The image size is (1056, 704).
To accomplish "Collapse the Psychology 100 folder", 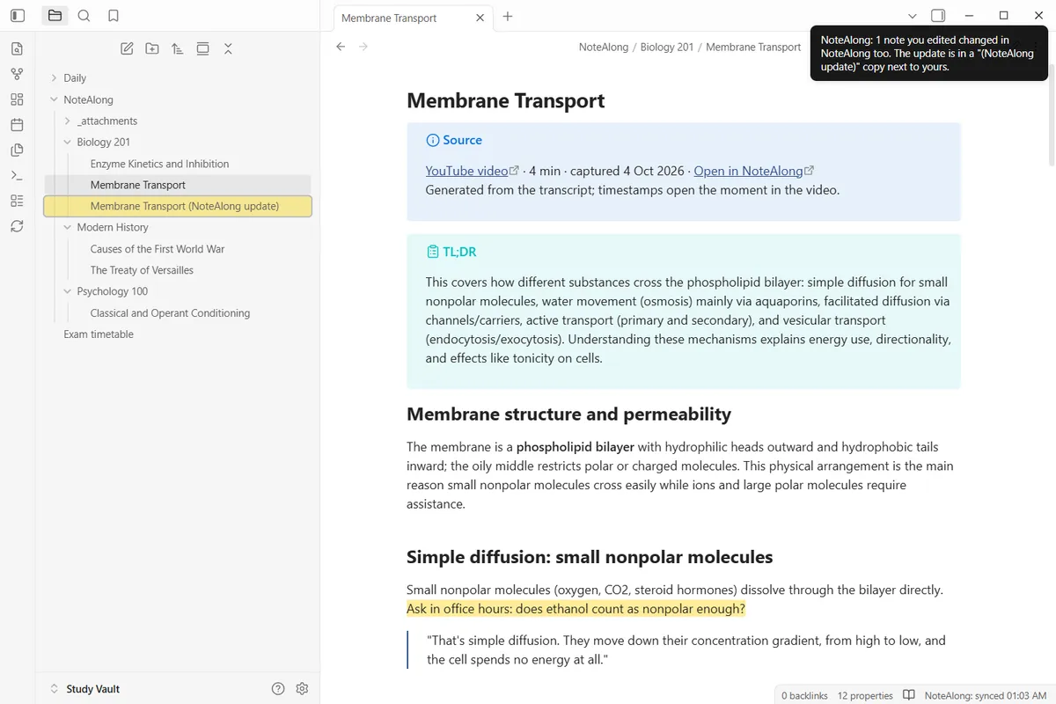I will pos(68,291).
